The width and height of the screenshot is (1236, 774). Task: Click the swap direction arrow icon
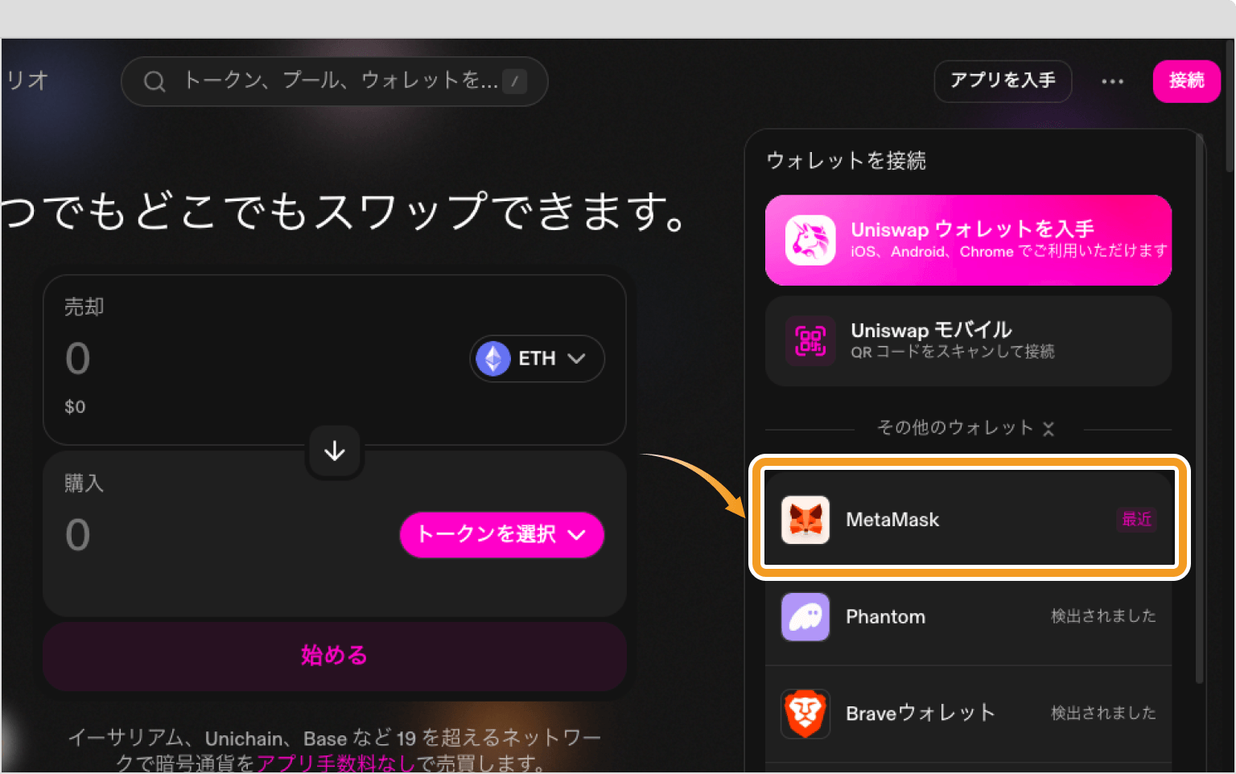click(334, 451)
